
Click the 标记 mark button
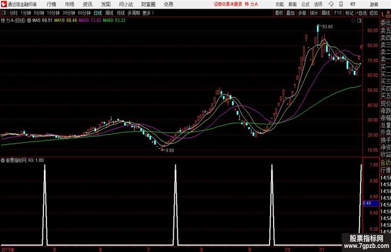coord(349,13)
